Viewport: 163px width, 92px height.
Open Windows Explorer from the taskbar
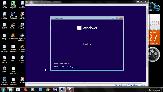click(11, 90)
